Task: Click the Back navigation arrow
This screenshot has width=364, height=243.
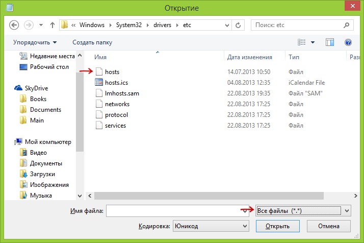Action: coord(14,25)
